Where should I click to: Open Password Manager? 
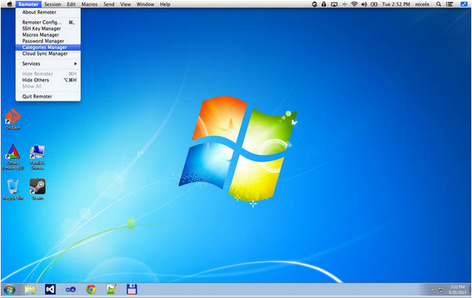[x=48, y=41]
